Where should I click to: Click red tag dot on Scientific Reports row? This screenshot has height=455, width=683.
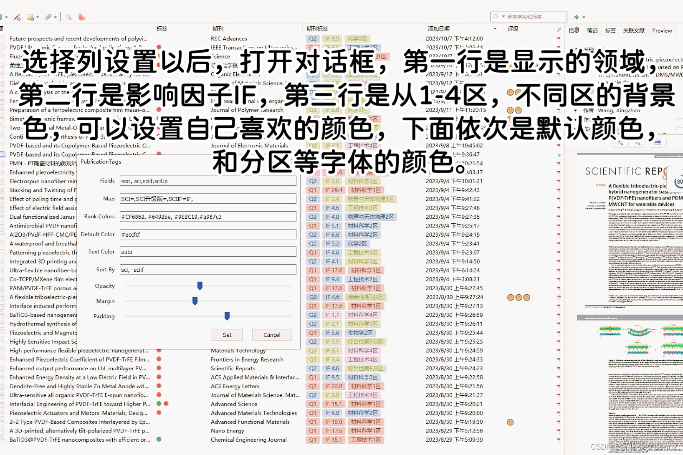(x=159, y=368)
